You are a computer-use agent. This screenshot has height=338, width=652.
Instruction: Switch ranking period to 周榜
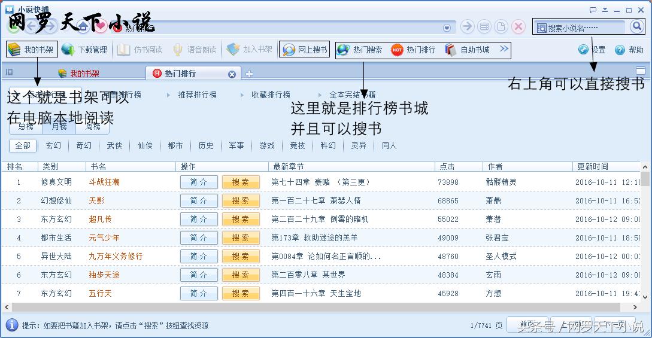93,126
